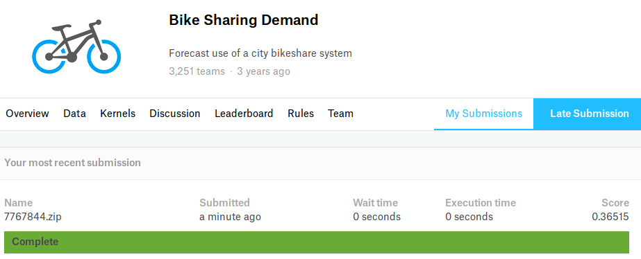Click the bike competition logo icon
The height and width of the screenshot is (259, 641).
[76, 46]
